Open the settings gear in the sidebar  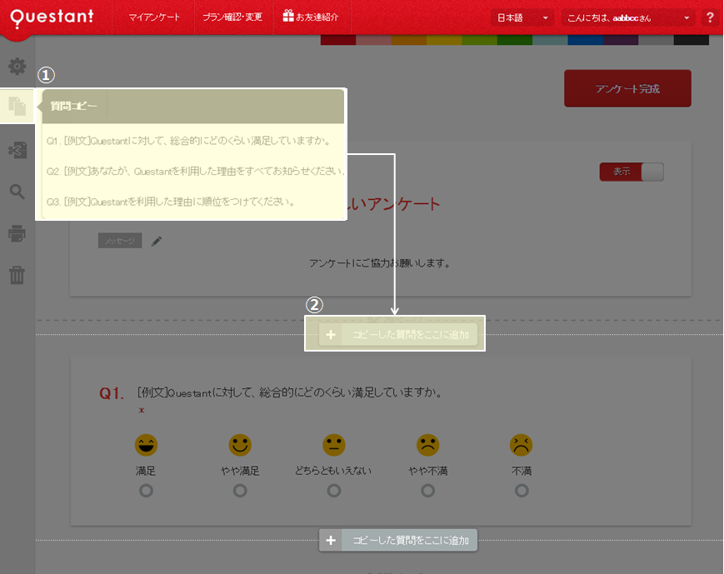click(x=17, y=67)
